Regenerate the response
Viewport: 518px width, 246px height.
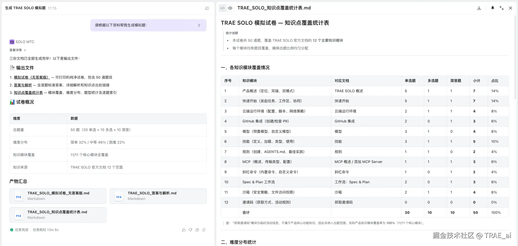(x=204, y=230)
